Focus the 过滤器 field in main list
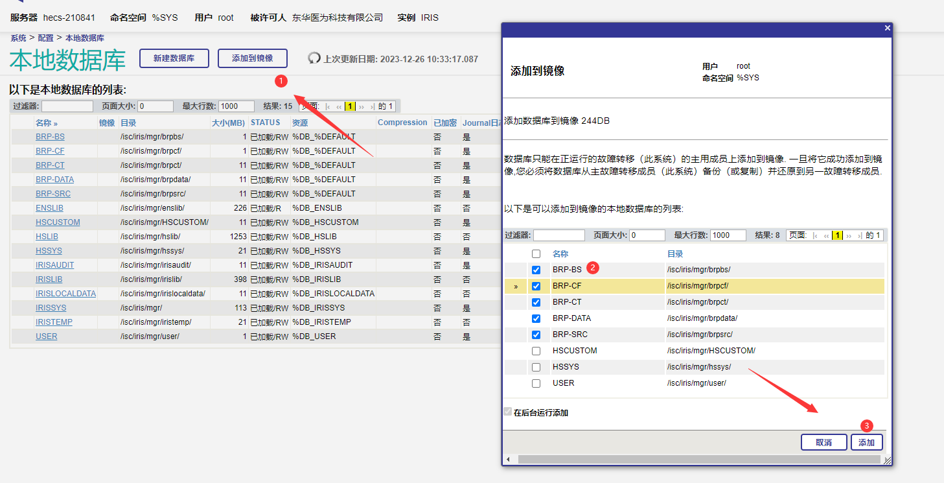 click(67, 106)
